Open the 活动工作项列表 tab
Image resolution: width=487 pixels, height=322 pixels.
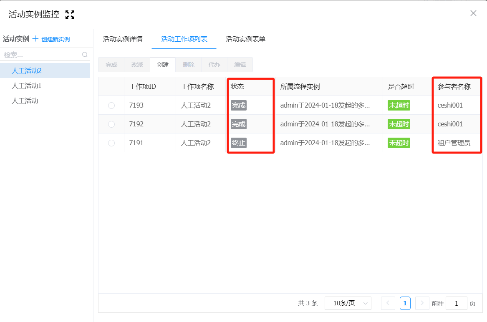pos(184,39)
